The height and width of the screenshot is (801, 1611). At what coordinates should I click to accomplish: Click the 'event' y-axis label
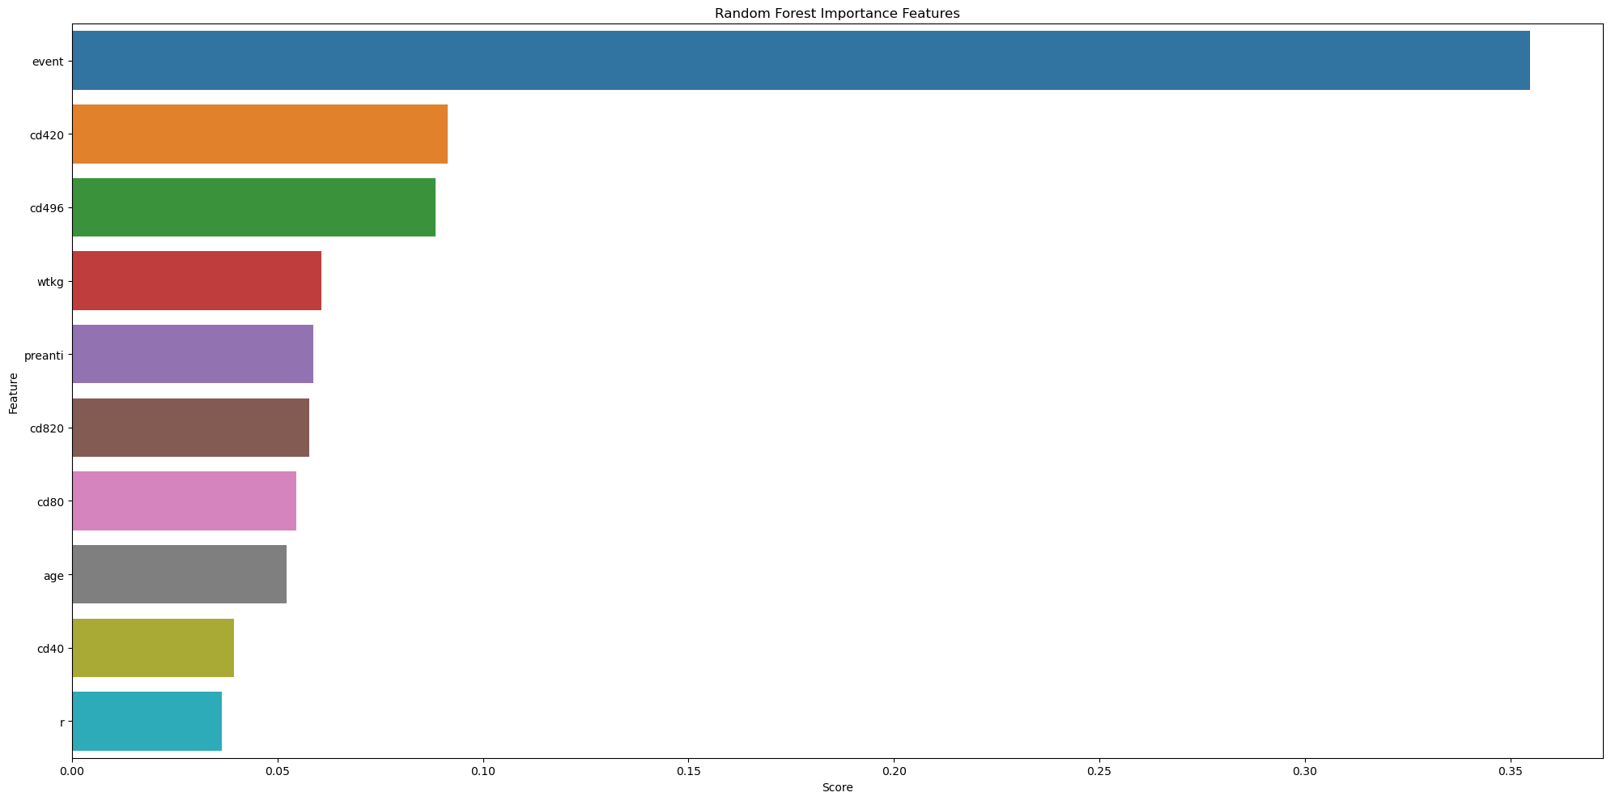(48, 62)
